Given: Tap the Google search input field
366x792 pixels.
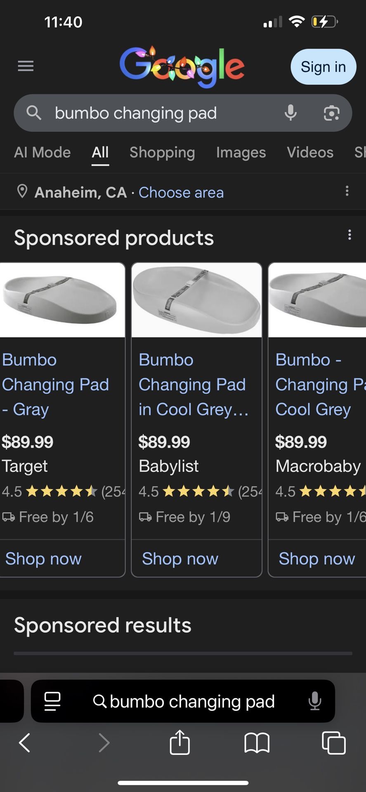Looking at the screenshot, I should tap(165, 113).
